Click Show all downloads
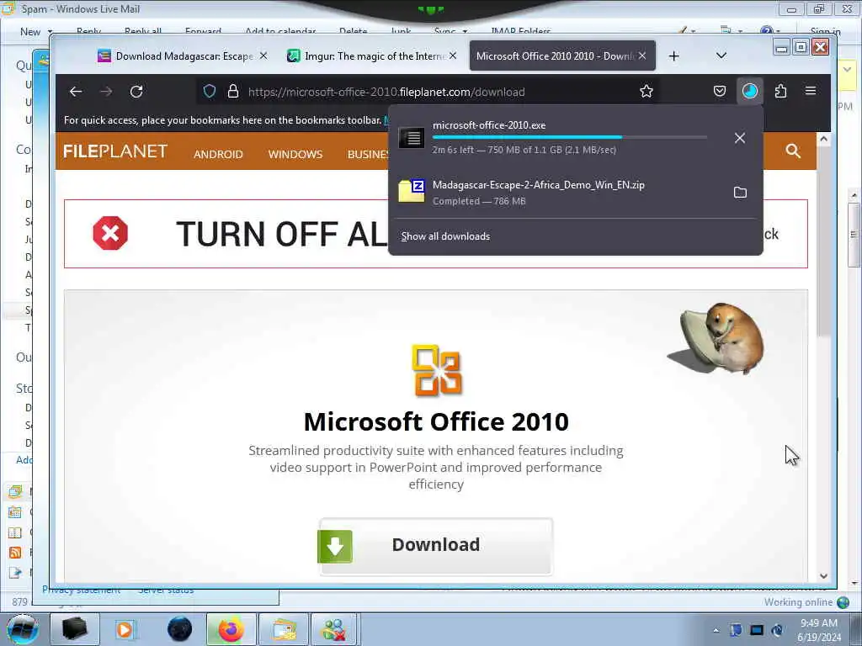The height and width of the screenshot is (646, 862). 445,236
